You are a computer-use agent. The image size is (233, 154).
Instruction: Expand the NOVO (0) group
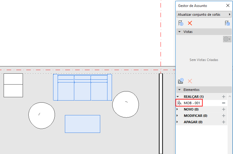(177, 109)
